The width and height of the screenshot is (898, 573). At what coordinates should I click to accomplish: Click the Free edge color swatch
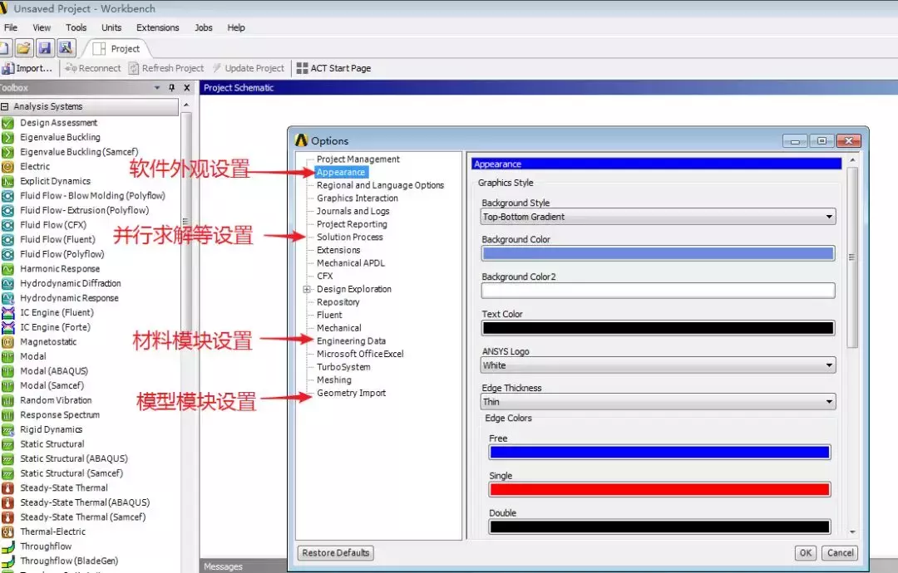point(659,453)
